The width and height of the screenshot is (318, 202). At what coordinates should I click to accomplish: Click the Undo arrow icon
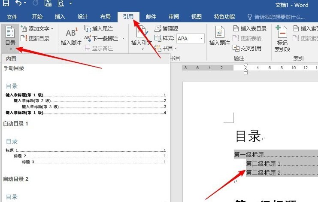pyautogui.click(x=18, y=3)
